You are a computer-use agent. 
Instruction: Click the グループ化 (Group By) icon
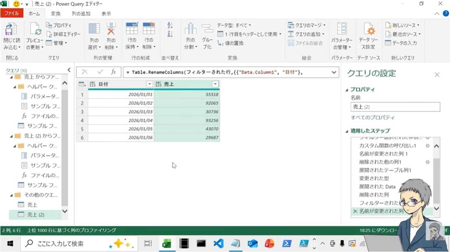tap(207, 29)
